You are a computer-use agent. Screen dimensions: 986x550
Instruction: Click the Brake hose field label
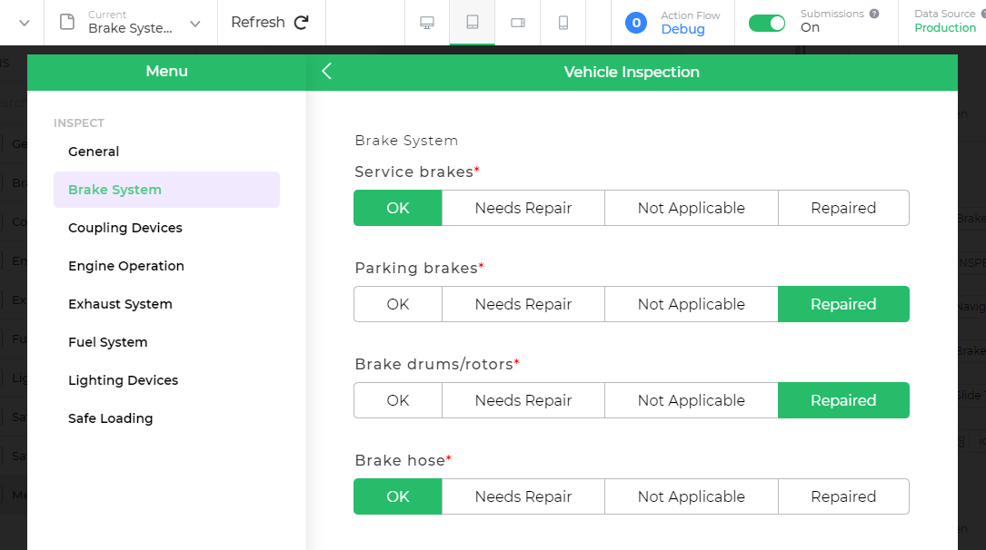400,460
